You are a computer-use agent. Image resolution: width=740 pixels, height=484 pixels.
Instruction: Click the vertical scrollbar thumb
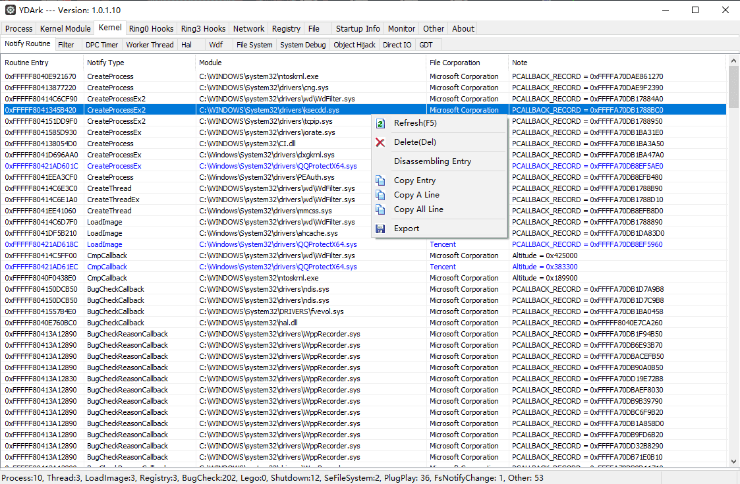(x=733, y=87)
